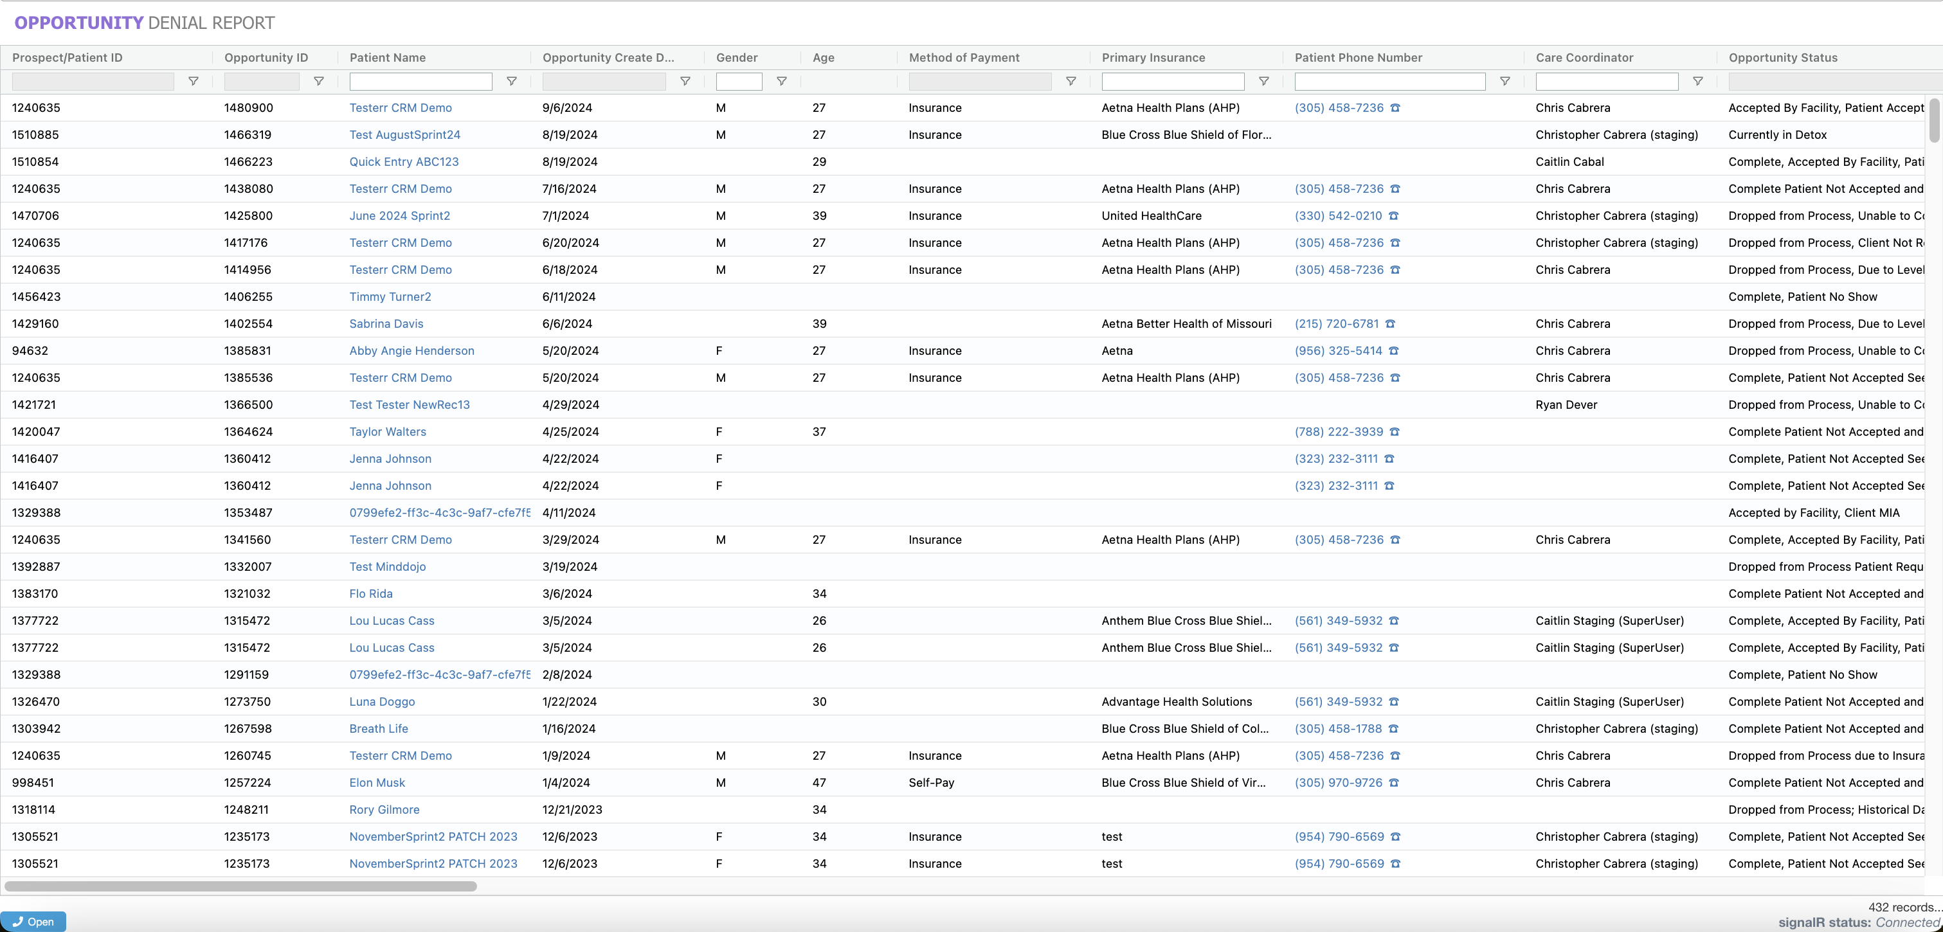
Task: Open Primary Insurance filter funnel
Action: click(x=1263, y=82)
